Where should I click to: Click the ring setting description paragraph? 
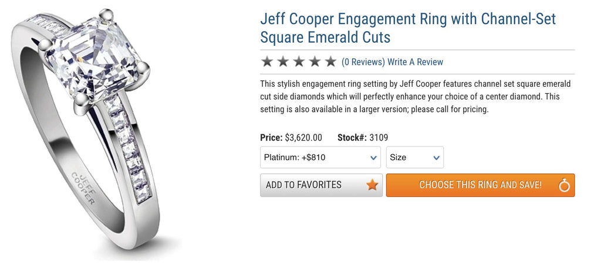(x=415, y=97)
